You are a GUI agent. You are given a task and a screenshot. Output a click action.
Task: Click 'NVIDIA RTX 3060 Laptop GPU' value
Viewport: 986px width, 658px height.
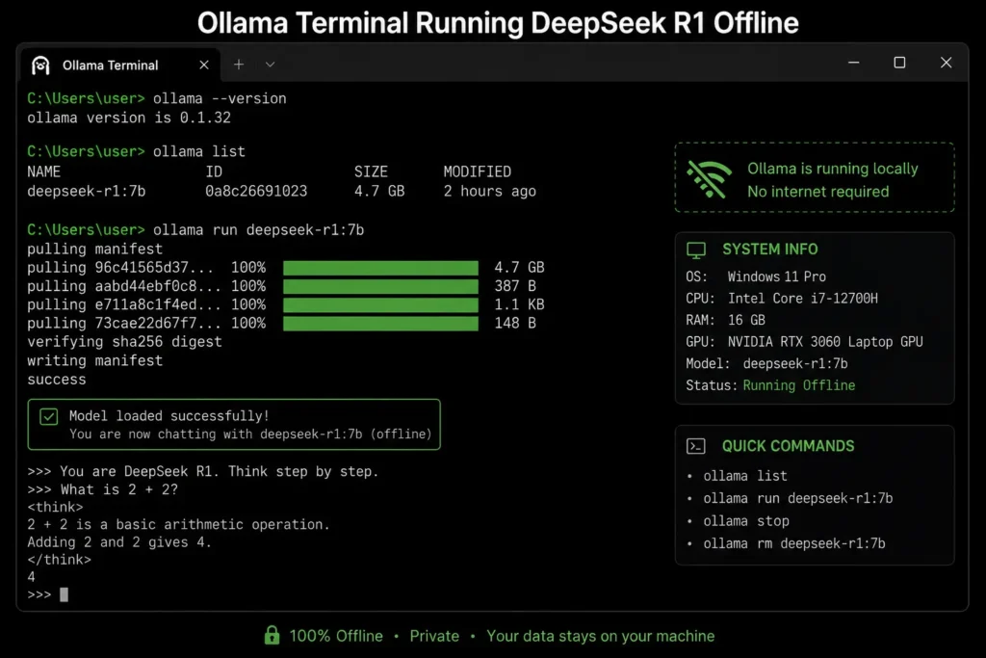coord(825,342)
